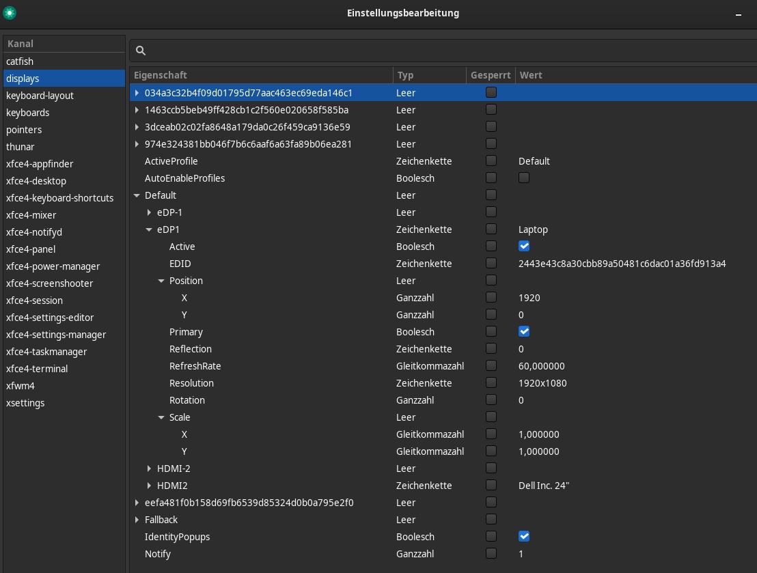Viewport: 757px width, 573px height.
Task: Expand the Fallback node
Action: coord(137,520)
